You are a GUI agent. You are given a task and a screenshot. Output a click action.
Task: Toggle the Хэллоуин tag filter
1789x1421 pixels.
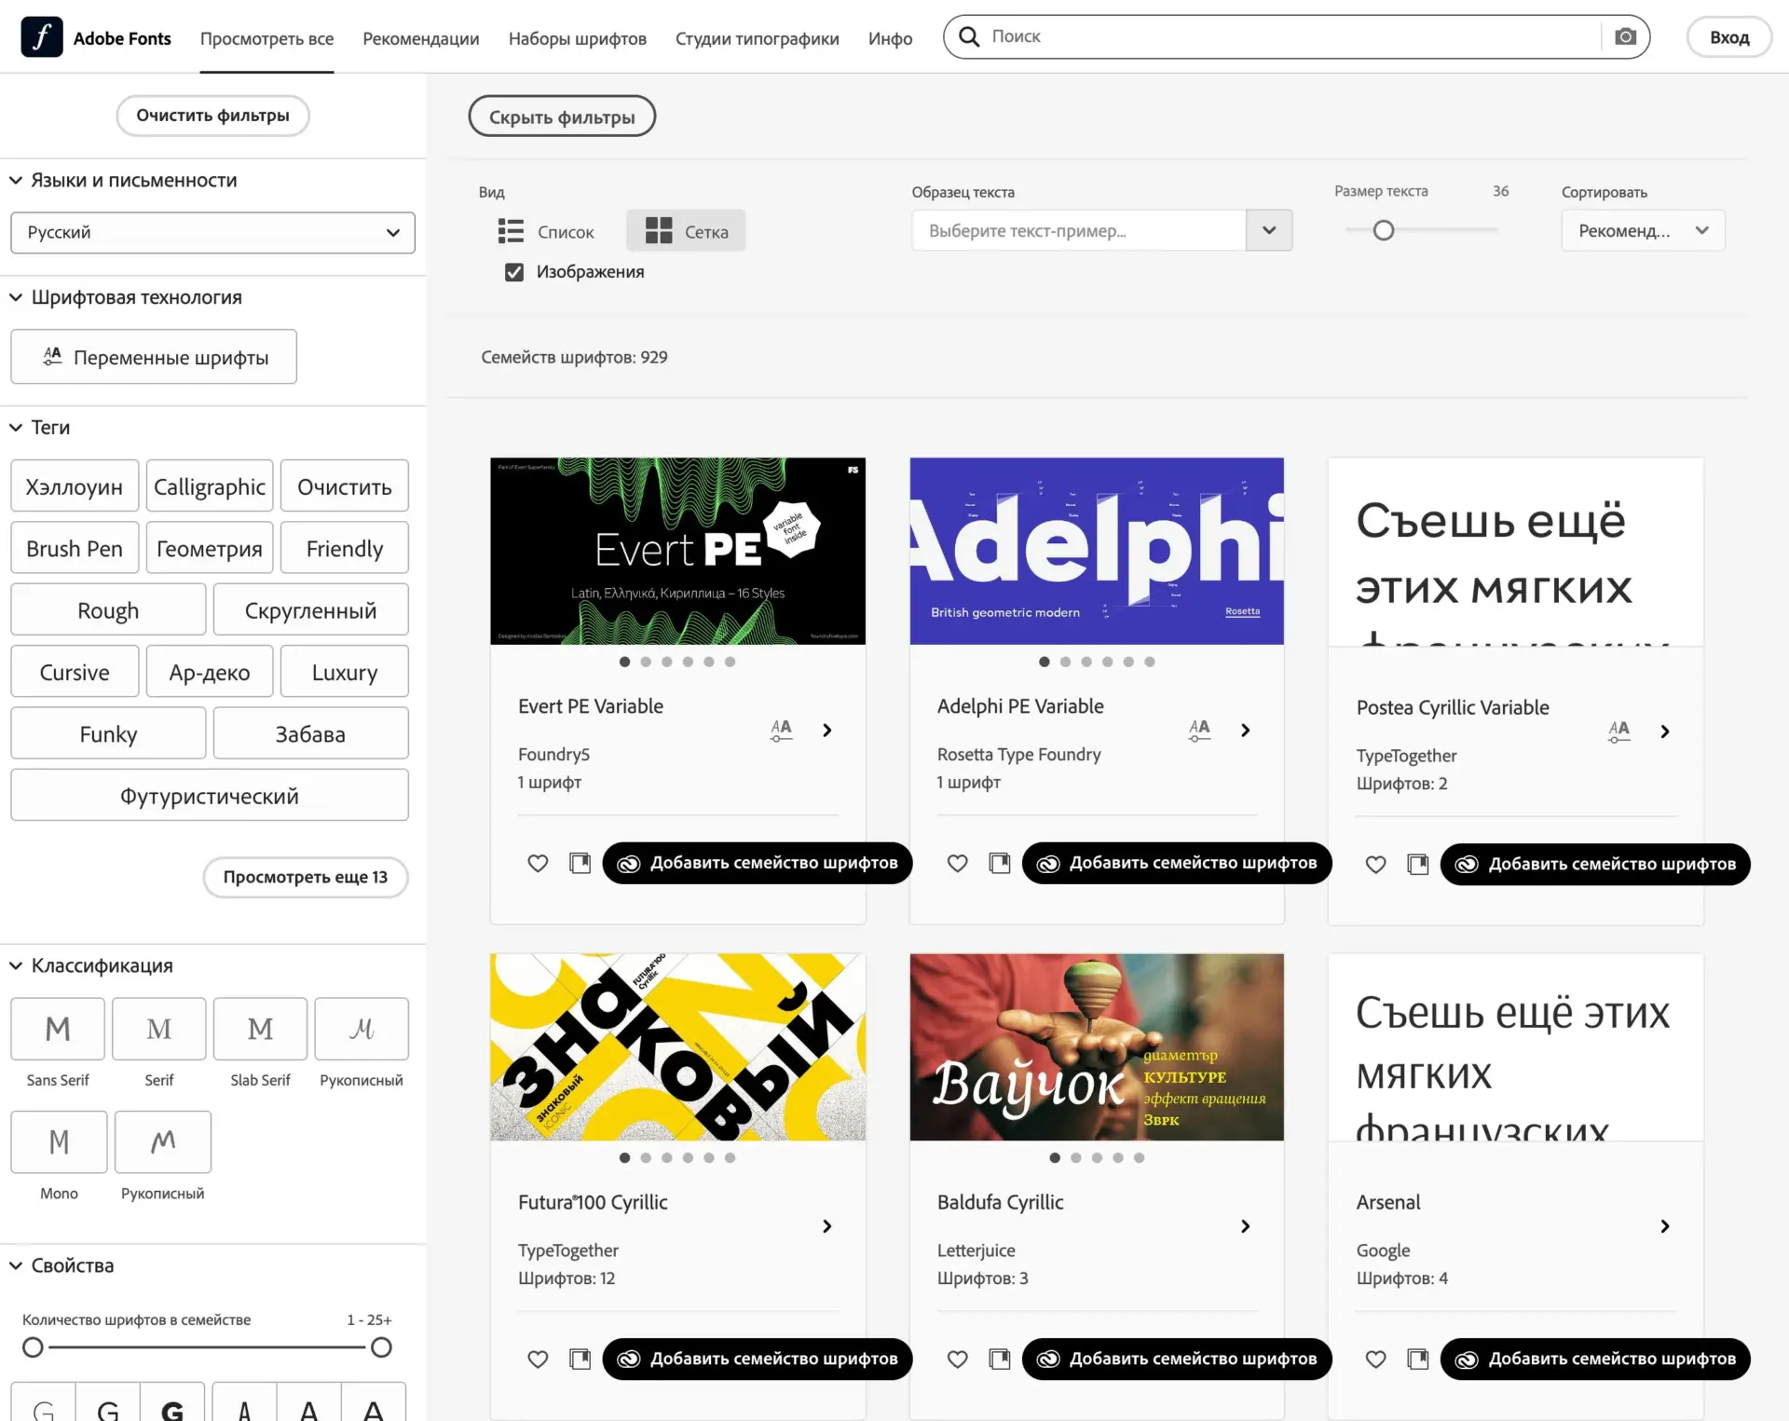tap(75, 486)
